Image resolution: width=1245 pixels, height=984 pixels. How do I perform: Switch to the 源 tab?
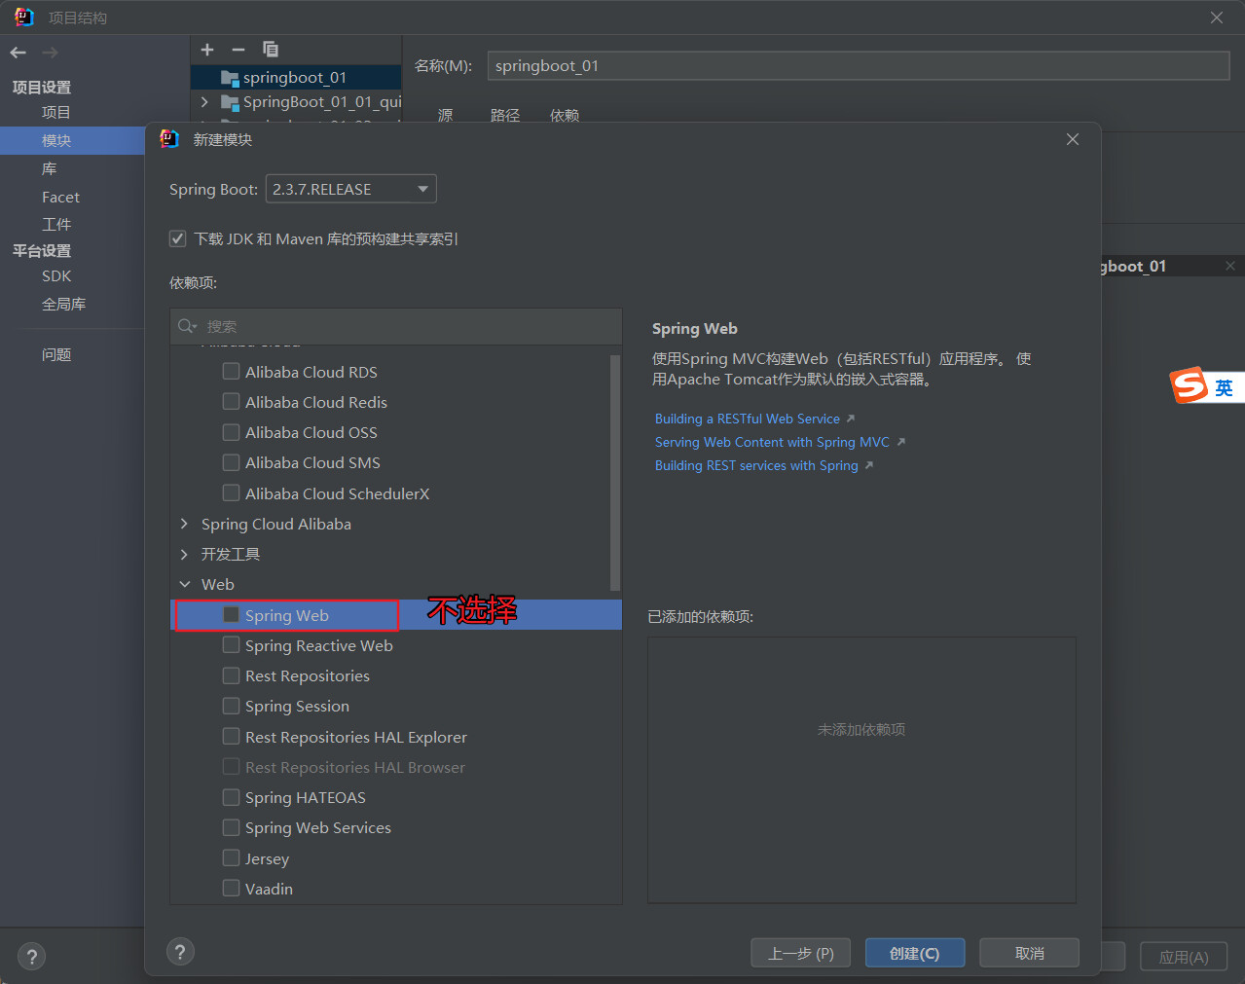[445, 114]
